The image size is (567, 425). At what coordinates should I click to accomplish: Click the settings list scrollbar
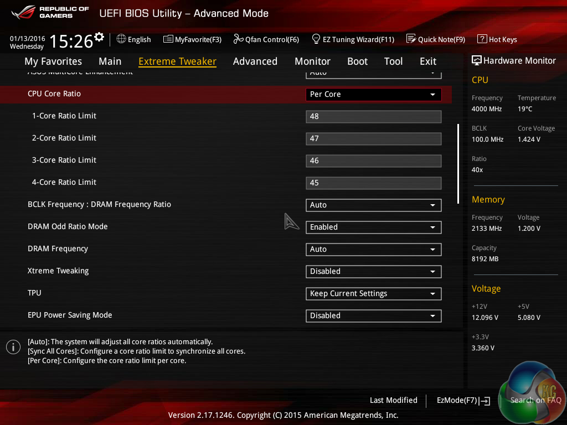pyautogui.click(x=458, y=164)
